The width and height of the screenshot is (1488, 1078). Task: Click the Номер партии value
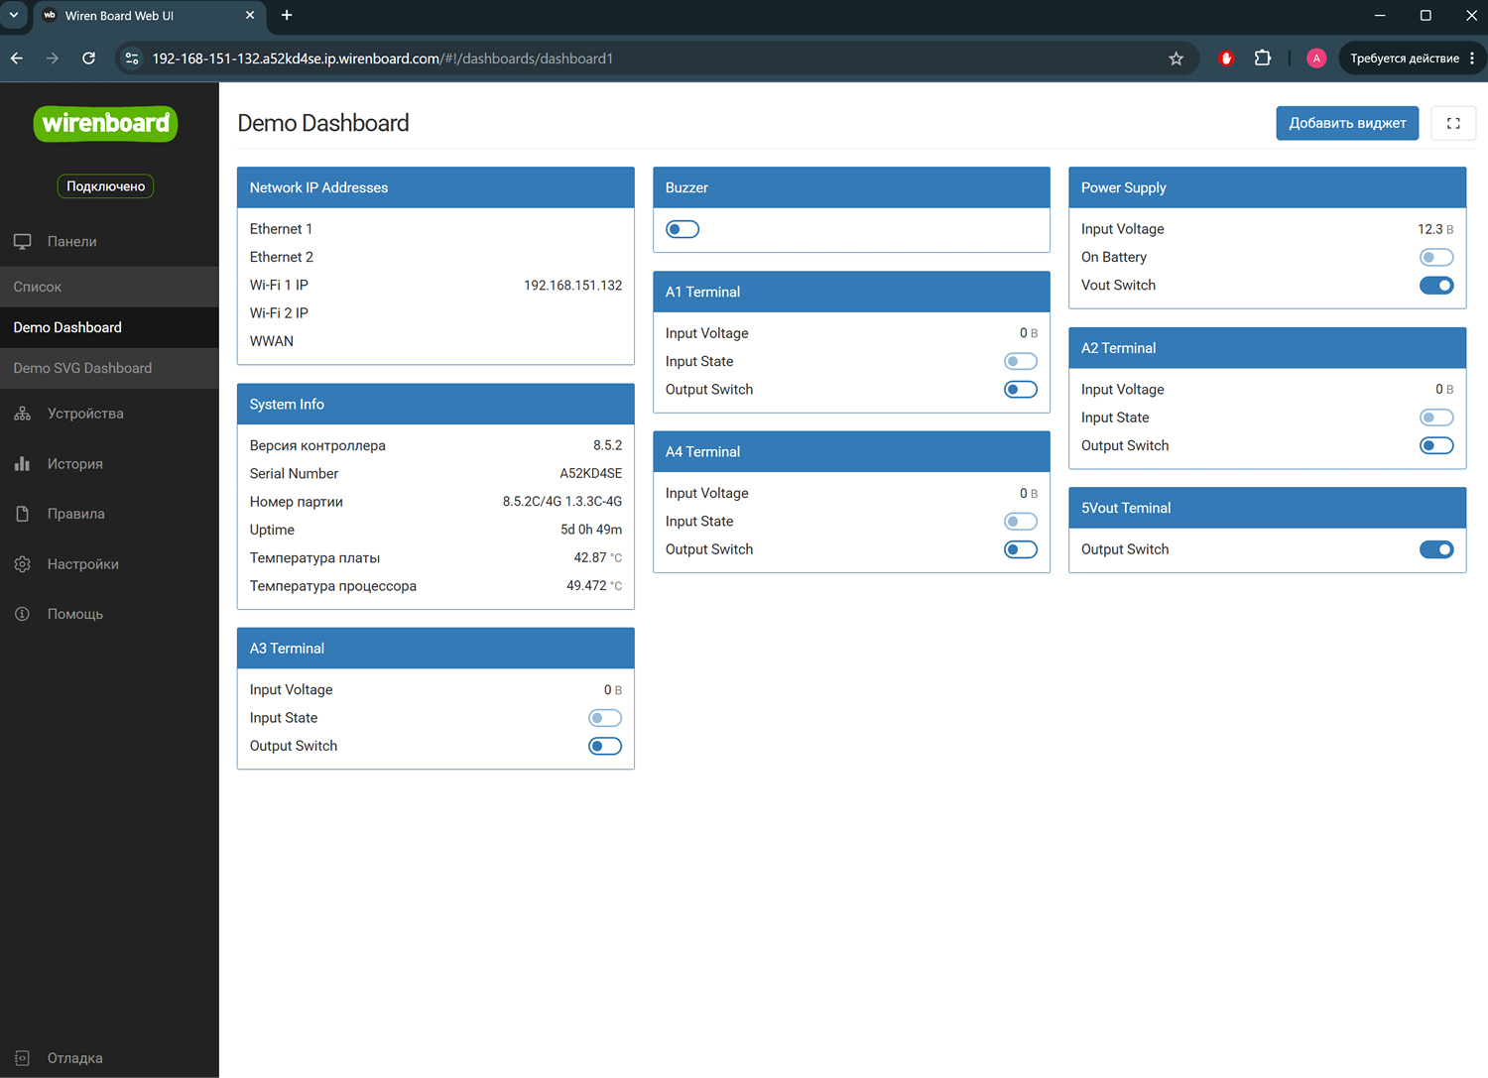click(x=561, y=502)
